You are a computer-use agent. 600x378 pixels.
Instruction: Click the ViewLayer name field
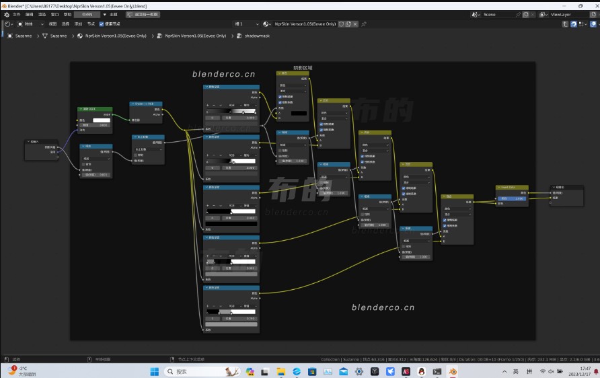pyautogui.click(x=569, y=15)
